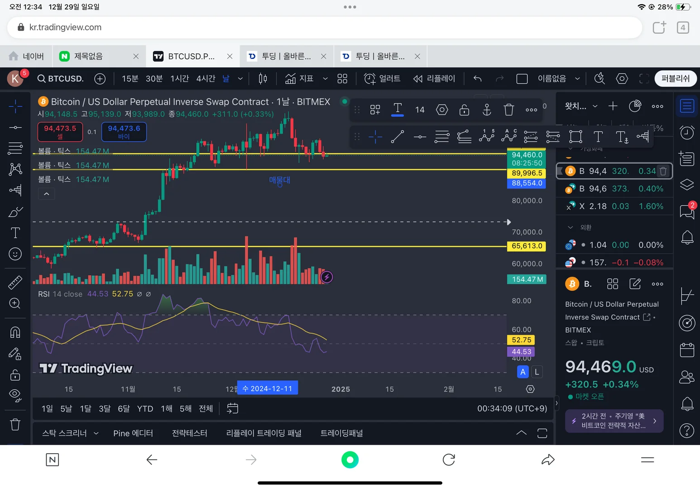The width and height of the screenshot is (700, 489).
Task: Toggle fullscreen mode icon
Action: [644, 79]
